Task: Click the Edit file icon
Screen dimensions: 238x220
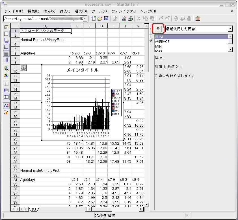Action: tap(115, 18)
